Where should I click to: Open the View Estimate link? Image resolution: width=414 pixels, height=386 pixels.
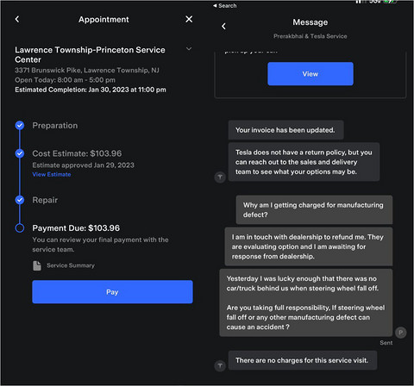click(52, 174)
